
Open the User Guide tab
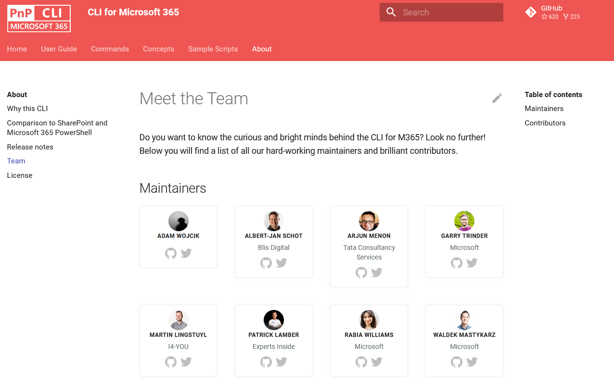[x=59, y=49]
